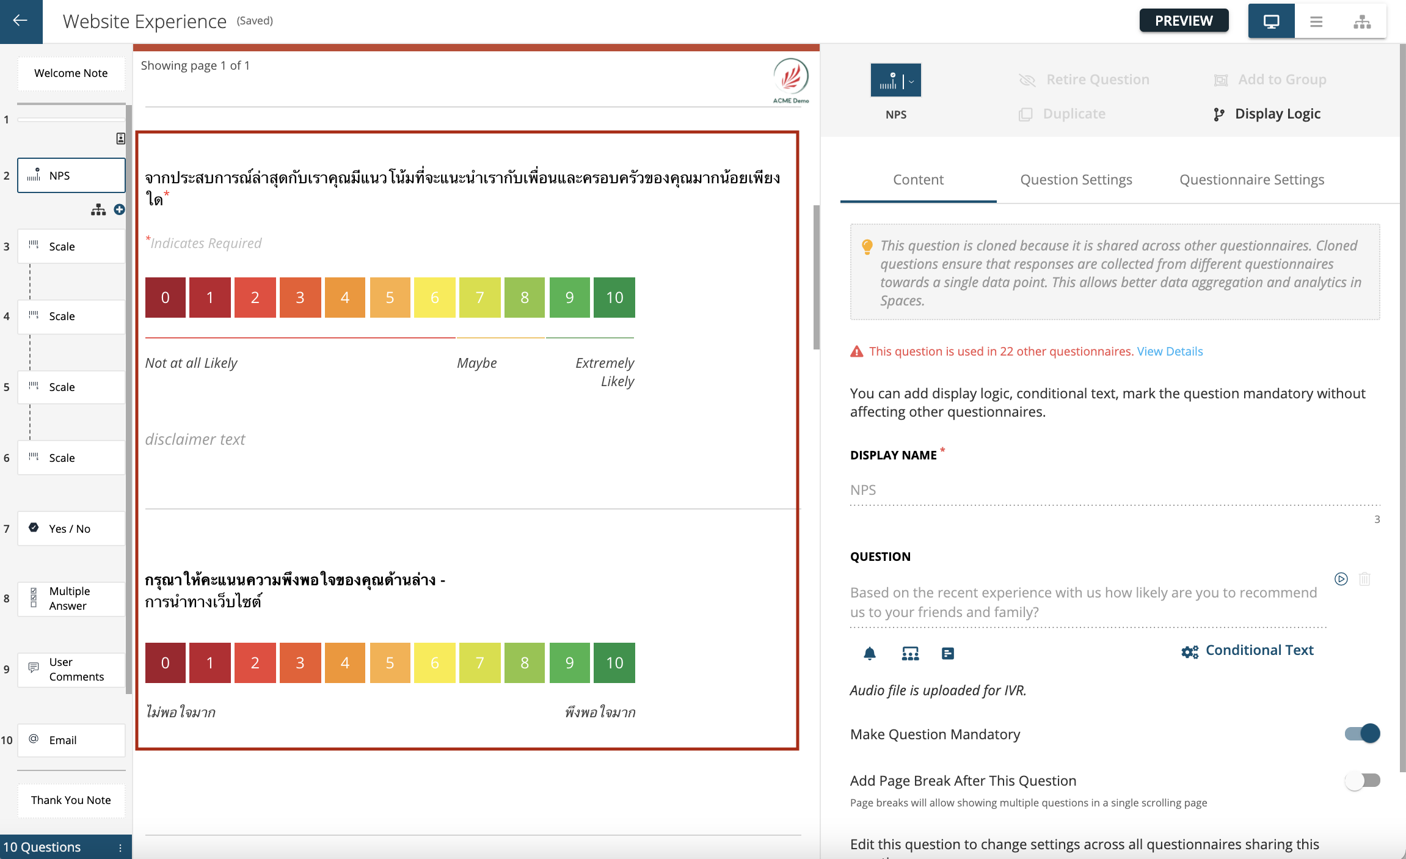Click the branch logic icon below NPS
1406x859 pixels.
98,210
